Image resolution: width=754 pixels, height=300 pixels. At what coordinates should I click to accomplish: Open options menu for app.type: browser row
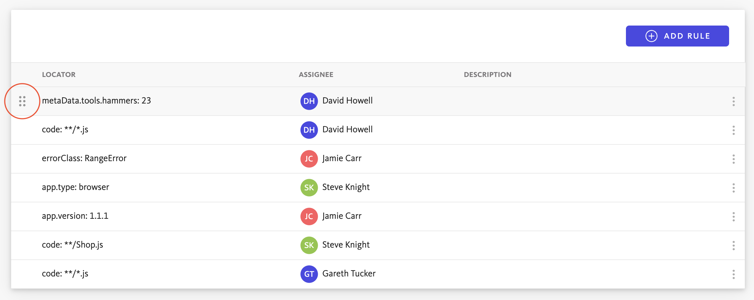click(x=734, y=188)
